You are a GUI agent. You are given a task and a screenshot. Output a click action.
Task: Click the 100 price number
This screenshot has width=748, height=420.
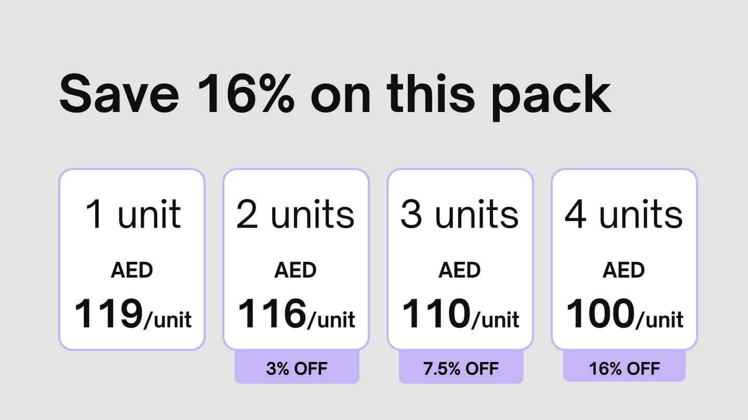point(600,314)
